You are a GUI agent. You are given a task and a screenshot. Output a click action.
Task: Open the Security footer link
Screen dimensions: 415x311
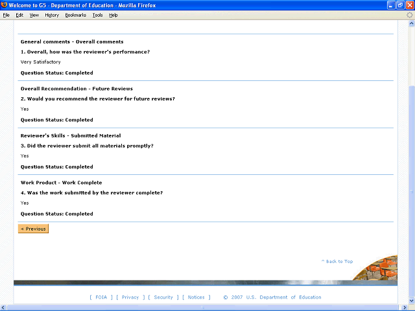click(163, 297)
